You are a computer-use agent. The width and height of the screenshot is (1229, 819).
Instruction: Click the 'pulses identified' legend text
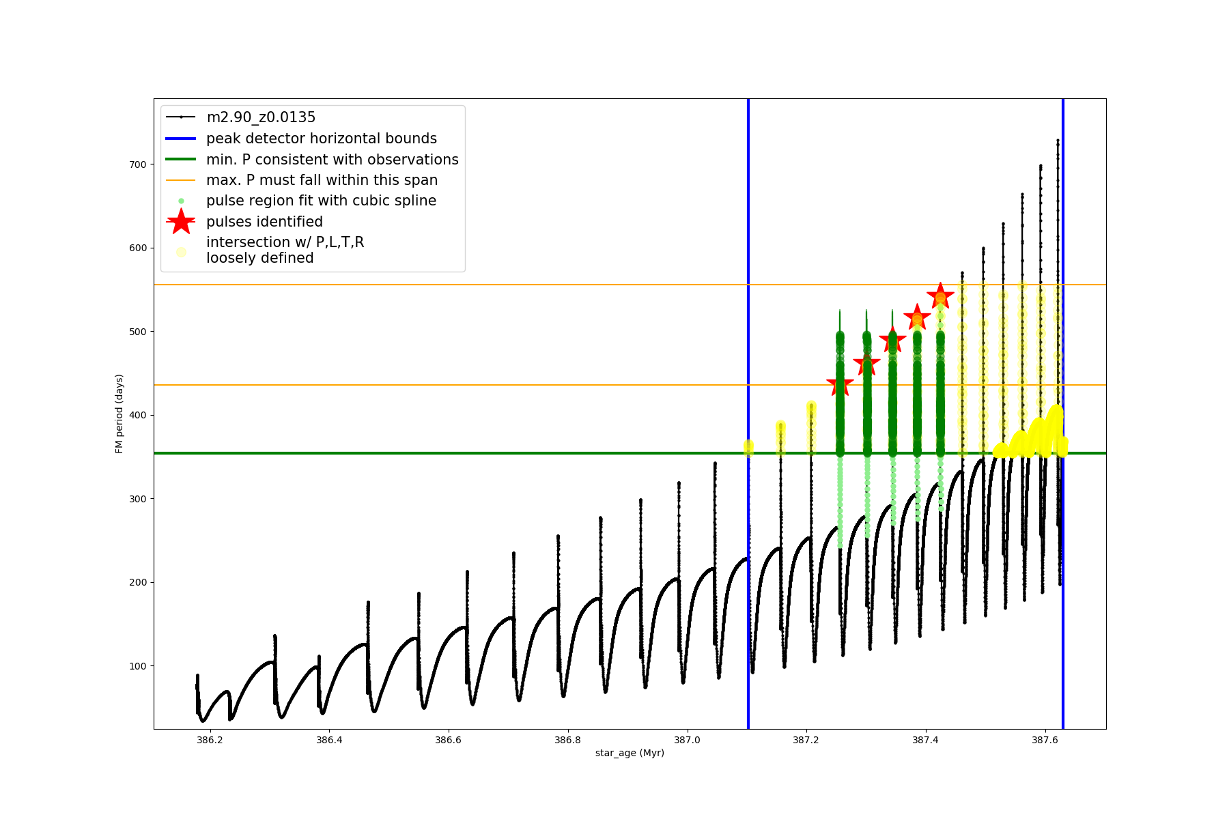[x=264, y=222]
